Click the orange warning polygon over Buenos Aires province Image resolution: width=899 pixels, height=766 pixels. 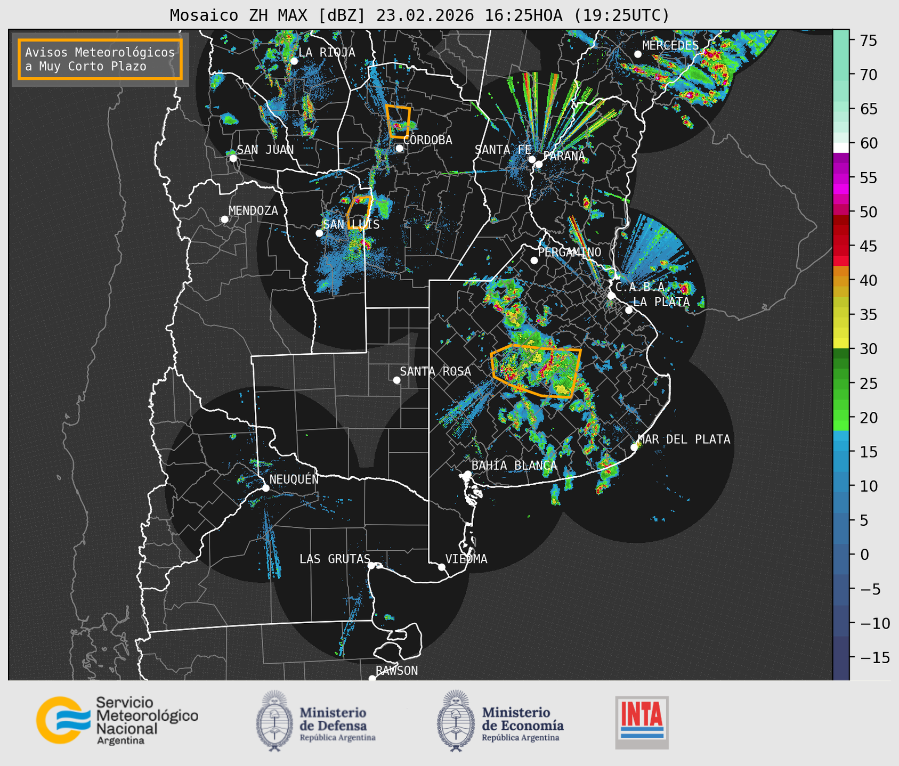[x=536, y=371]
